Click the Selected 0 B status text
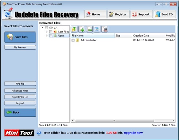 coord(164,125)
